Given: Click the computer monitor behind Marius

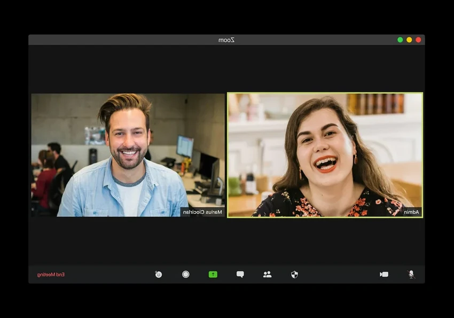Looking at the screenshot, I should 185,146.
